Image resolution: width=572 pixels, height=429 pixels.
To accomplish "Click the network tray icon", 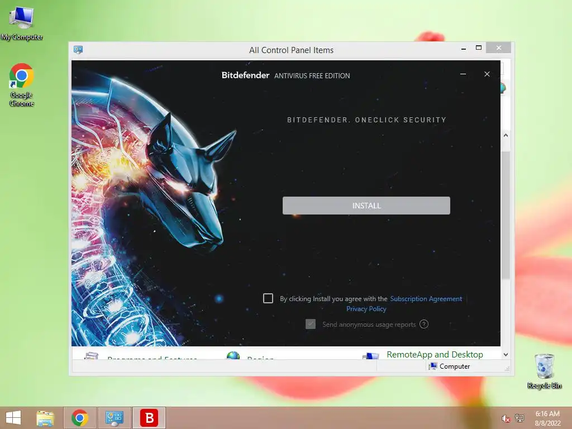I will tap(519, 418).
